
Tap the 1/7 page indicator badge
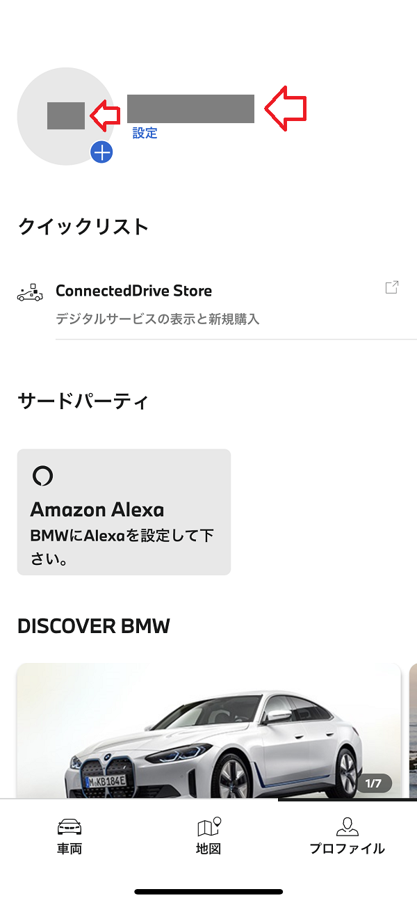pos(373,783)
